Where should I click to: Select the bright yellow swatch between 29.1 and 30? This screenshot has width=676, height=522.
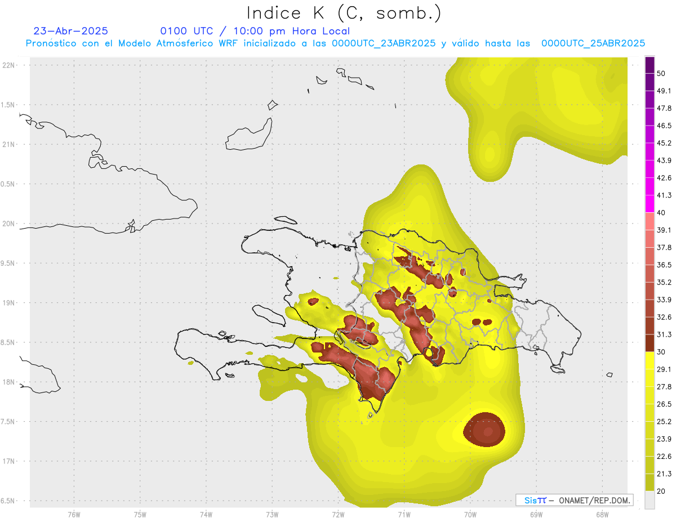(650, 360)
